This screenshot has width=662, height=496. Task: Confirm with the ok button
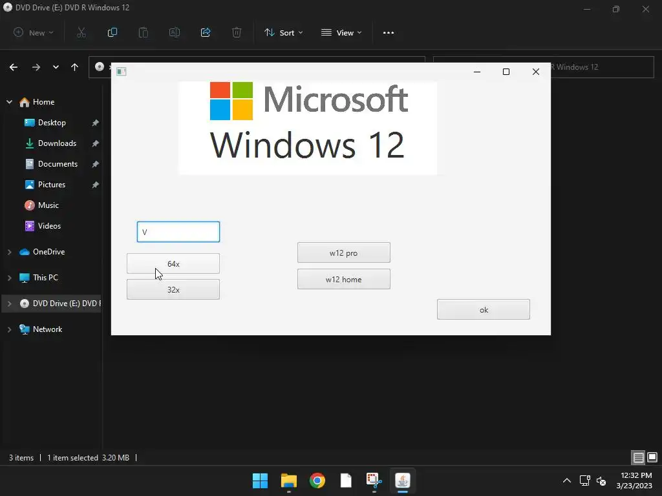coord(484,309)
